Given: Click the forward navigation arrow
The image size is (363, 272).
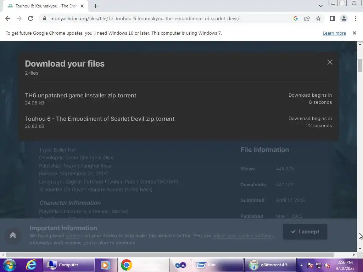Looking at the screenshot, I should point(19,18).
